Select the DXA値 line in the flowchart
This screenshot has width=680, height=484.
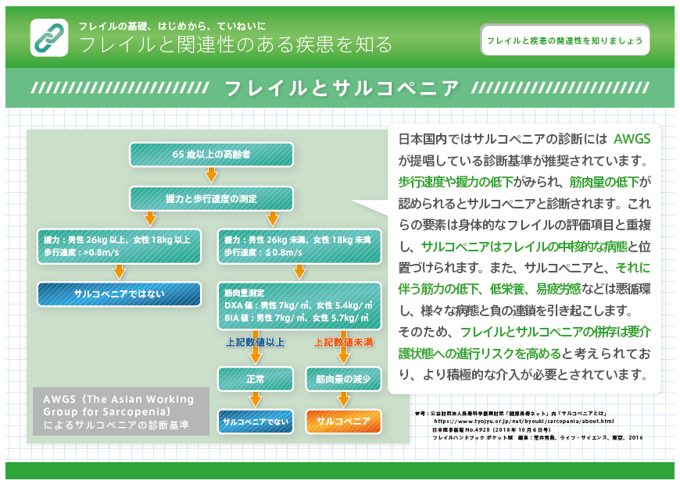pyautogui.click(x=299, y=305)
